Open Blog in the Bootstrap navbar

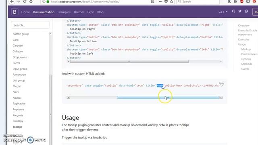pos(100,12)
